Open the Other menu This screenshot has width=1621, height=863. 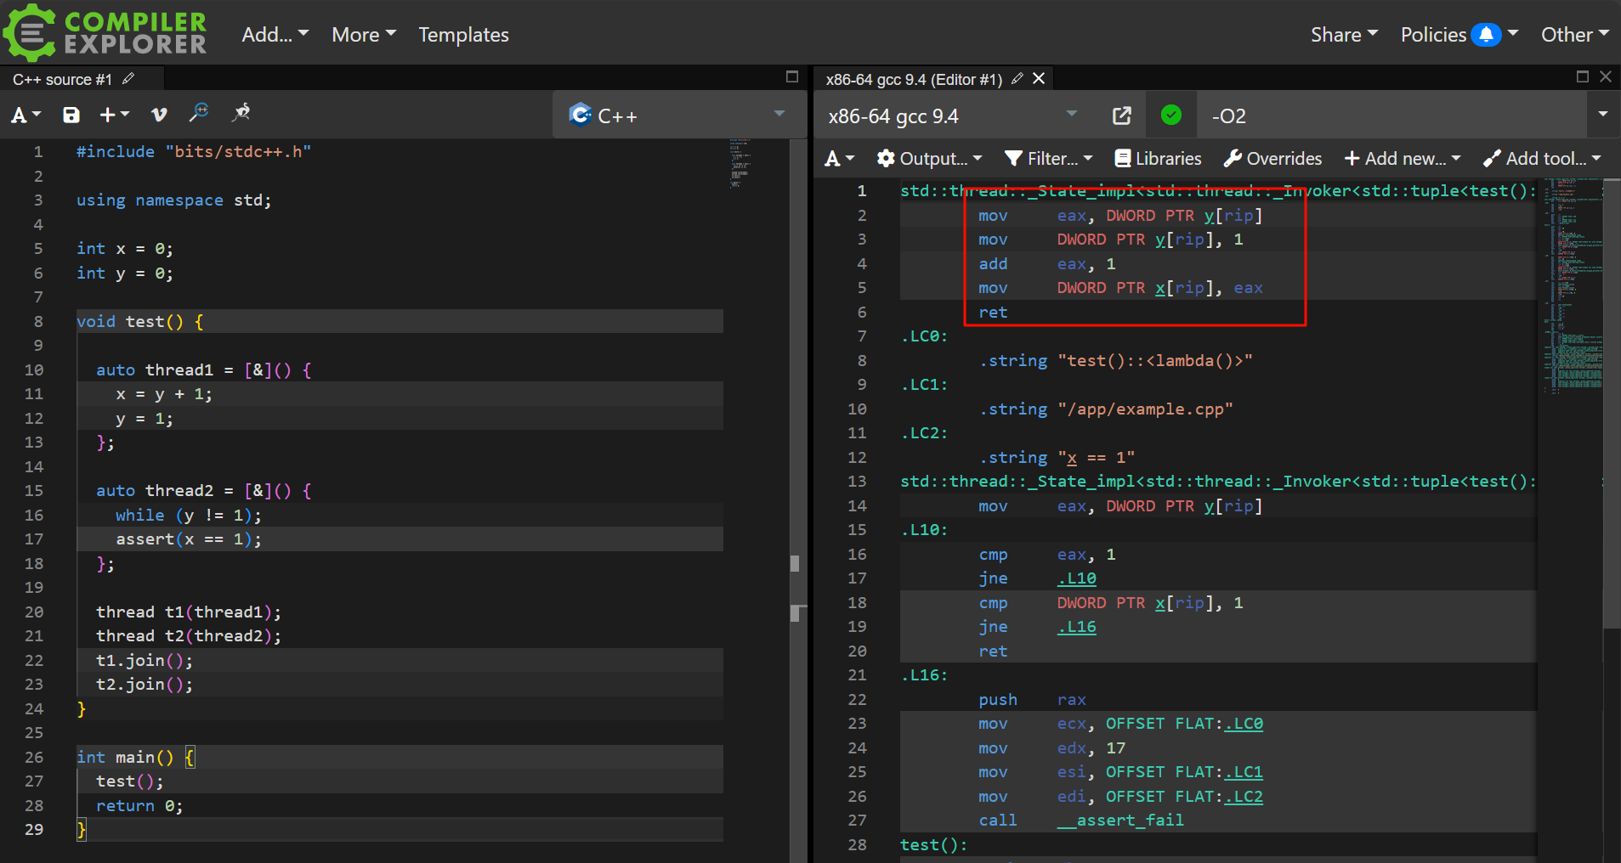(1574, 35)
